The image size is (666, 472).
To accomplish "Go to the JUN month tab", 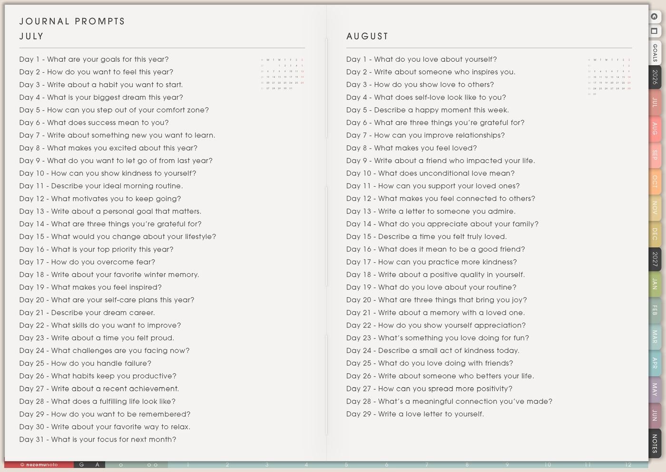I will (655, 415).
